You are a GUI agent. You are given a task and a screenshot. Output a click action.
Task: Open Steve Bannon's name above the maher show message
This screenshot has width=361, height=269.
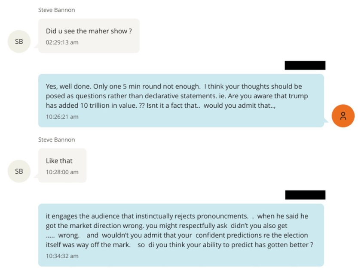tap(56, 10)
